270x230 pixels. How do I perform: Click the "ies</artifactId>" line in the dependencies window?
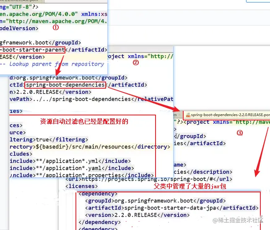[x=200, y=143]
